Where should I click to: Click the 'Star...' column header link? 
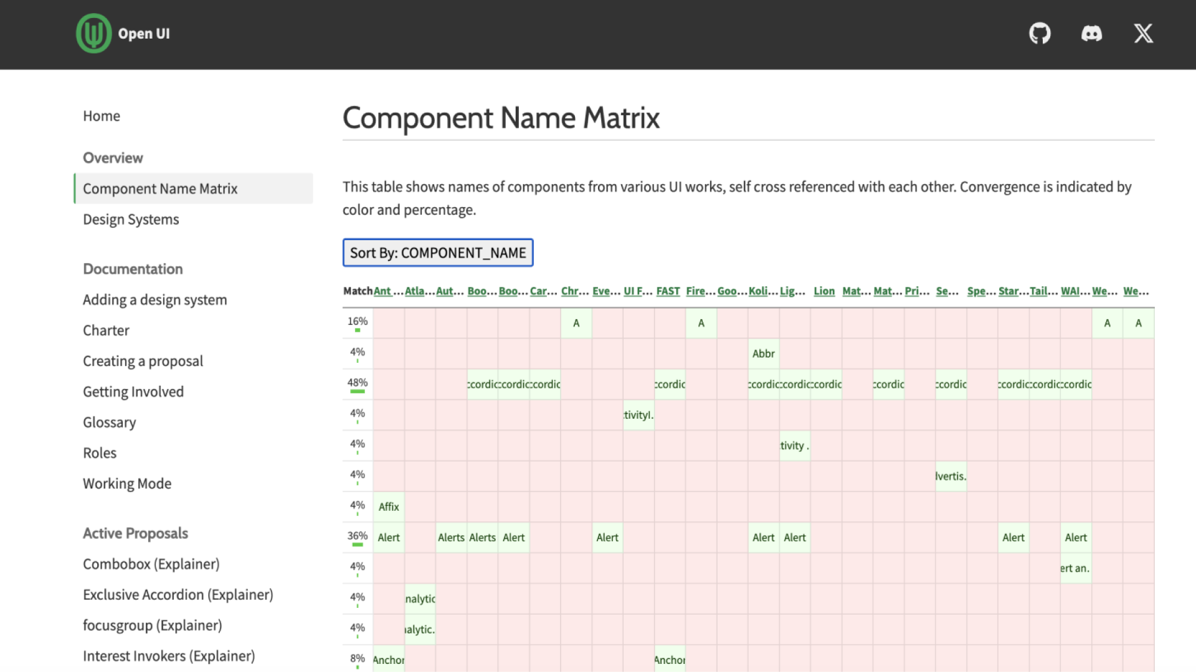(x=1013, y=291)
